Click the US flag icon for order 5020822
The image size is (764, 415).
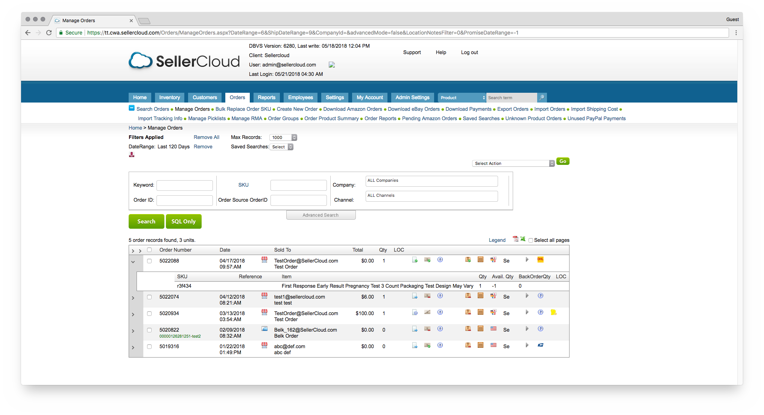494,329
